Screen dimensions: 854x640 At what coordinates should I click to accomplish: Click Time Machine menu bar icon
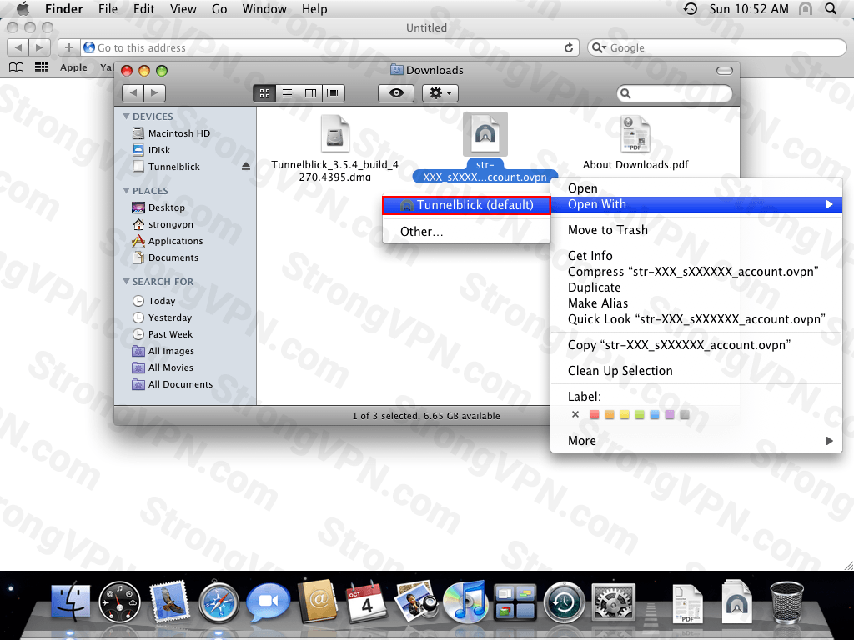(690, 8)
